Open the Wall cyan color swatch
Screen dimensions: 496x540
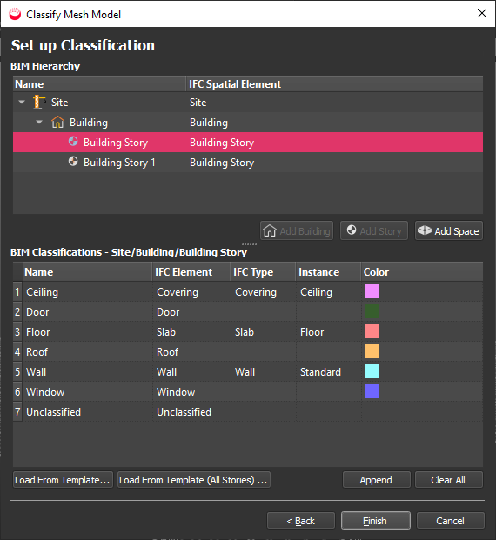point(372,371)
